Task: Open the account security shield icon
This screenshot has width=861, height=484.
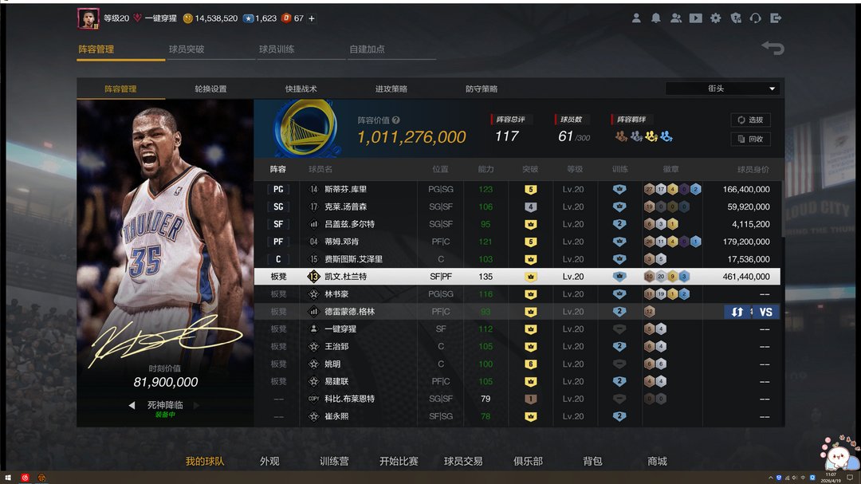Action: 736,18
